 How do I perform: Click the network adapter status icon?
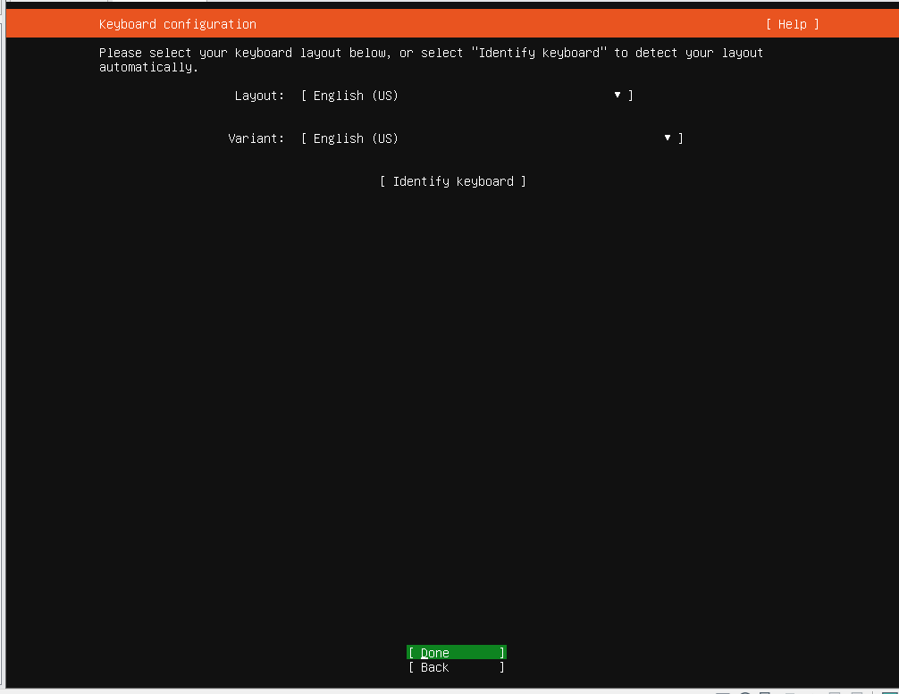(x=788, y=692)
